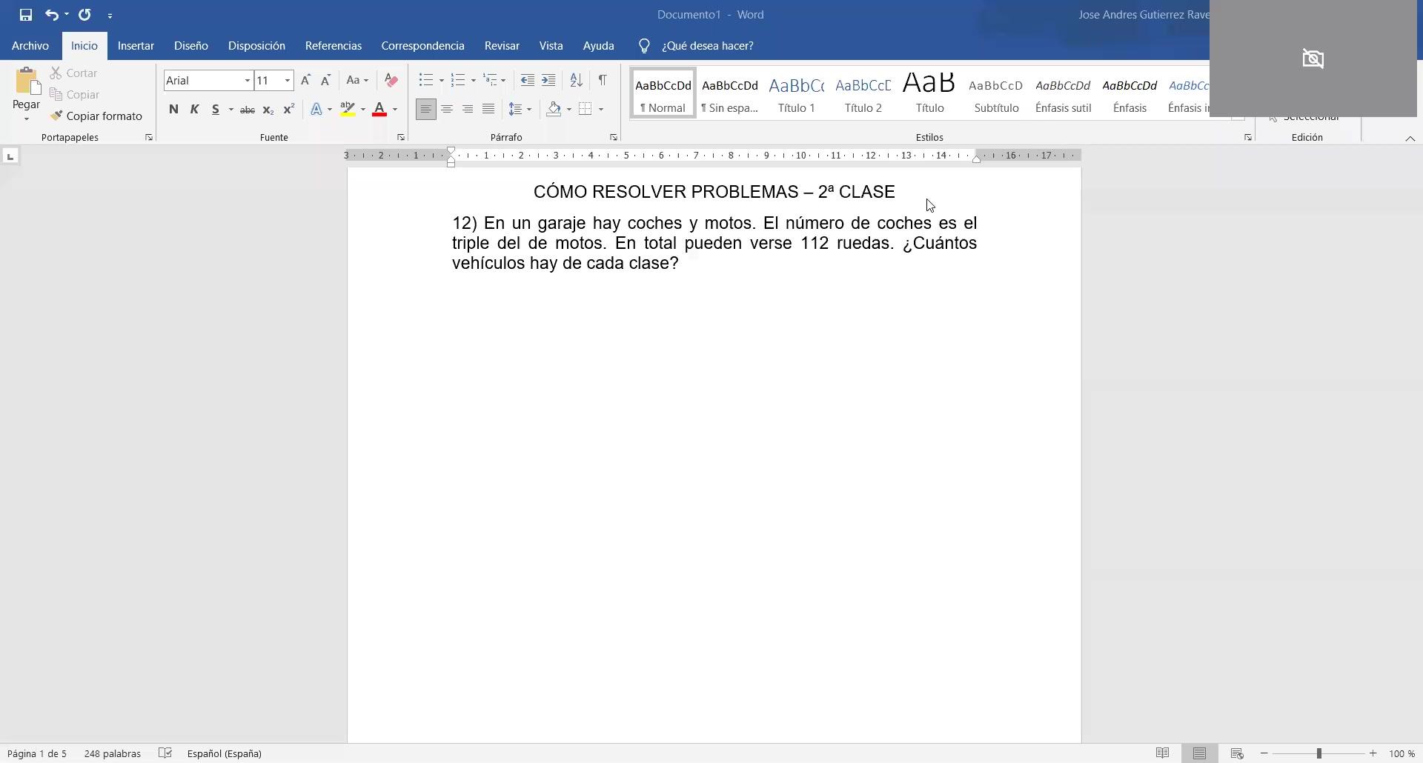This screenshot has height=763, width=1423.
Task: Justify the paragraph text
Action: [x=488, y=110]
